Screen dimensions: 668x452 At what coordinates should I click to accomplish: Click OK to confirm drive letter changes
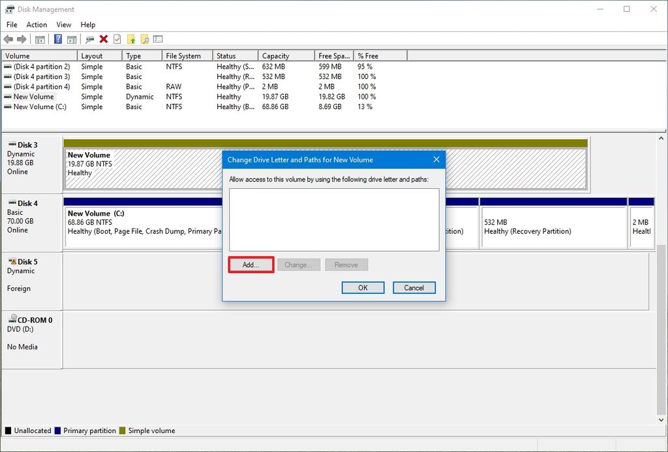coord(363,287)
